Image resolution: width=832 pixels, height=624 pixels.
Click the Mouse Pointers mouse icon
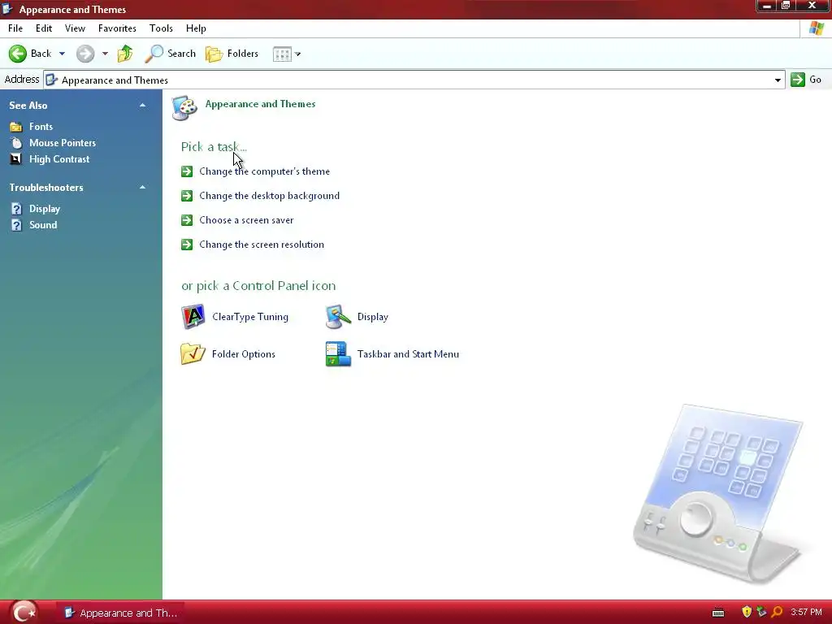(16, 143)
